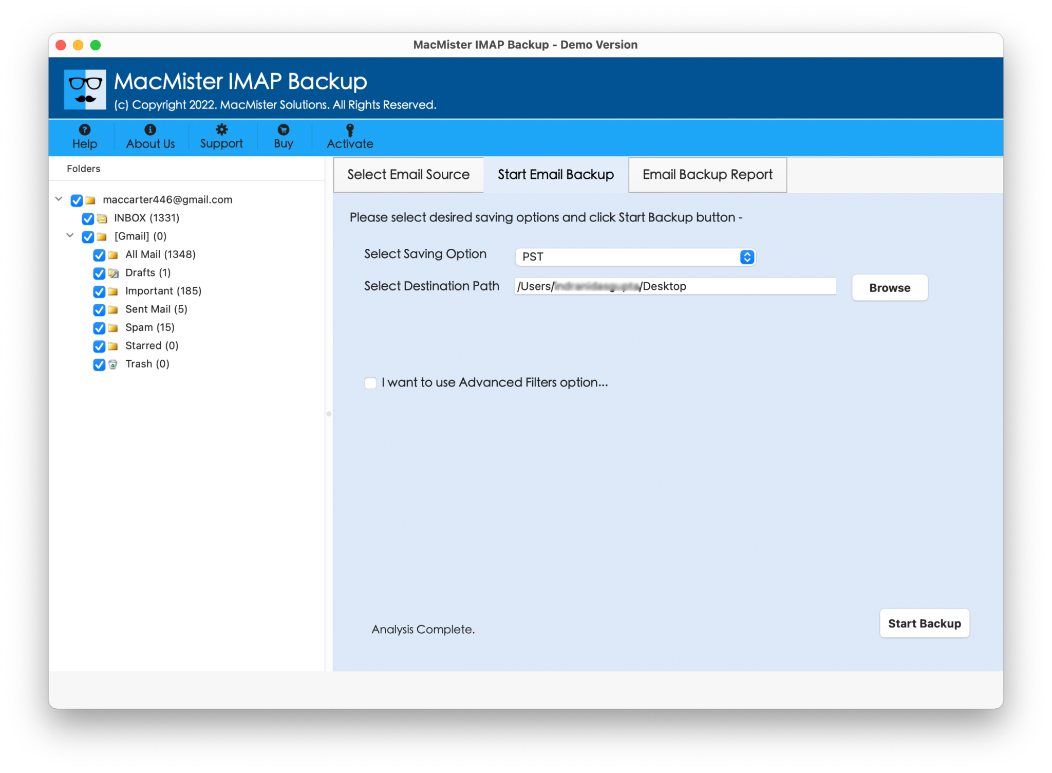
Task: Click the Trash folder recycle icon
Action: (x=113, y=364)
